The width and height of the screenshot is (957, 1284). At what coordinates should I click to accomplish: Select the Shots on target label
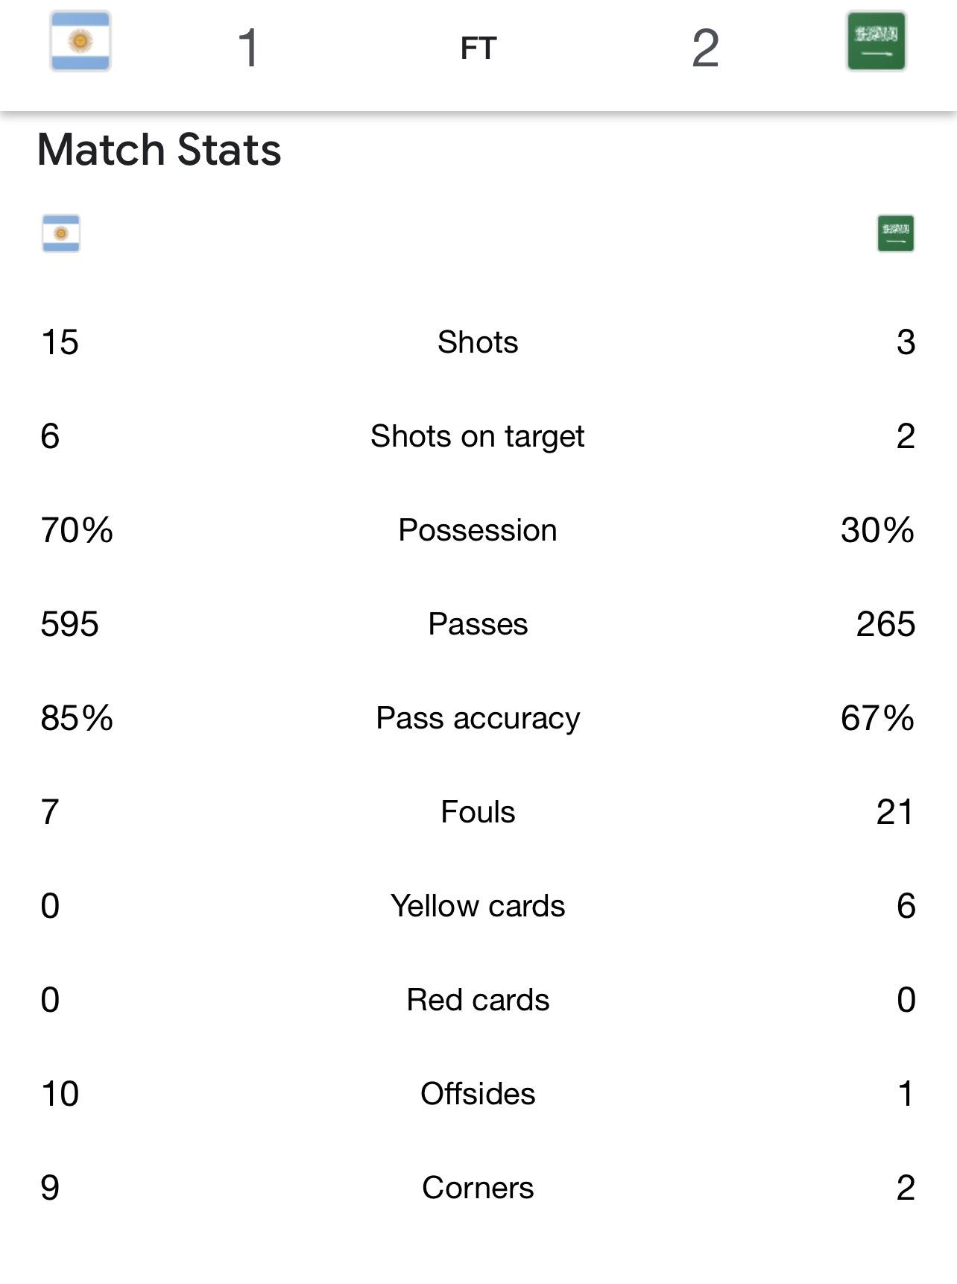pos(478,436)
